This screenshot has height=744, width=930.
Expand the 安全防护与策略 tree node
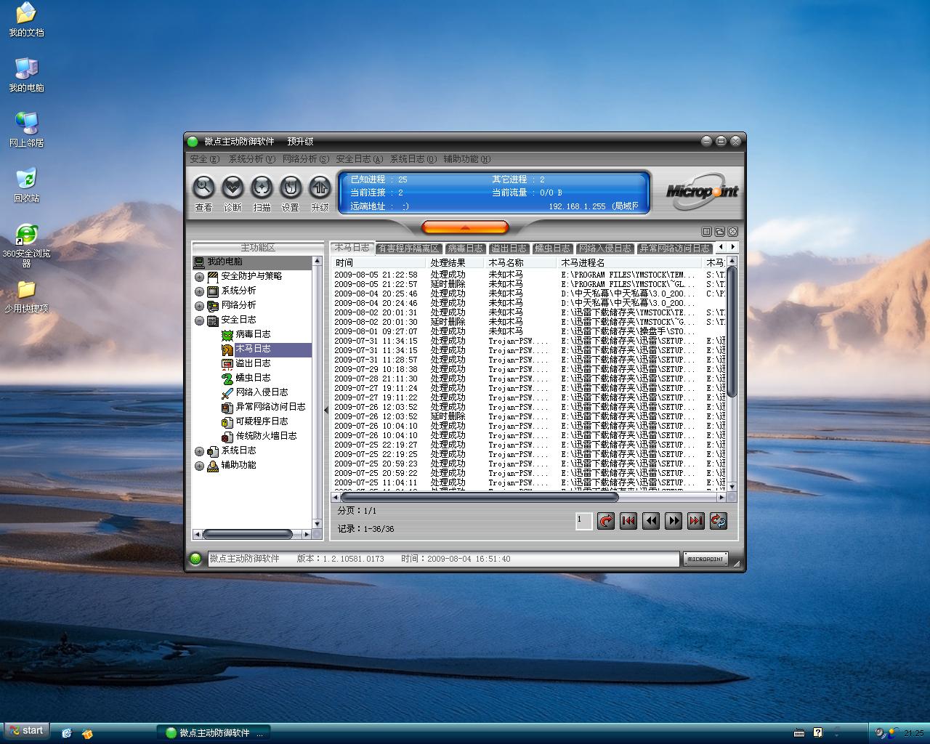pyautogui.click(x=199, y=277)
